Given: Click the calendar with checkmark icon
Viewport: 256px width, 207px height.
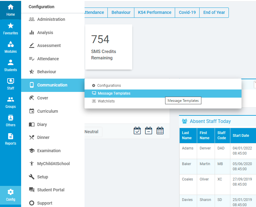Looking at the screenshot, I should pyautogui.click(x=137, y=131).
